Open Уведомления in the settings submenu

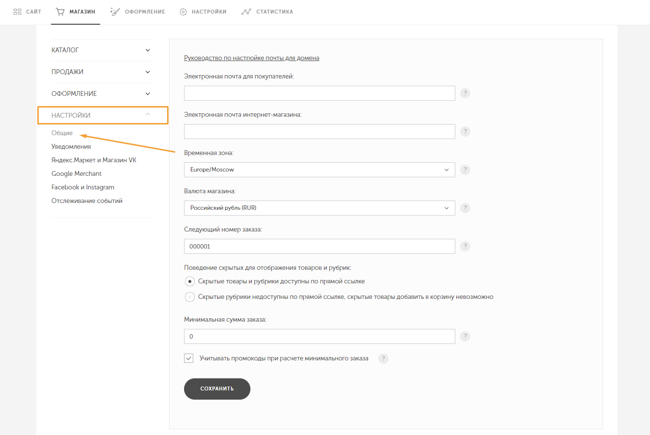[71, 147]
